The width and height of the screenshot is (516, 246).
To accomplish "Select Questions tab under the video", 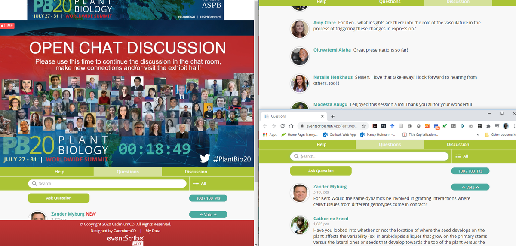I will click(128, 172).
